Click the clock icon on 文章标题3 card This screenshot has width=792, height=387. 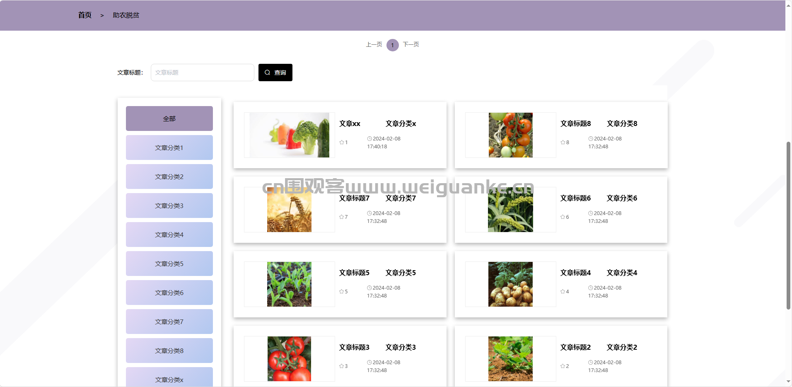[x=369, y=362]
